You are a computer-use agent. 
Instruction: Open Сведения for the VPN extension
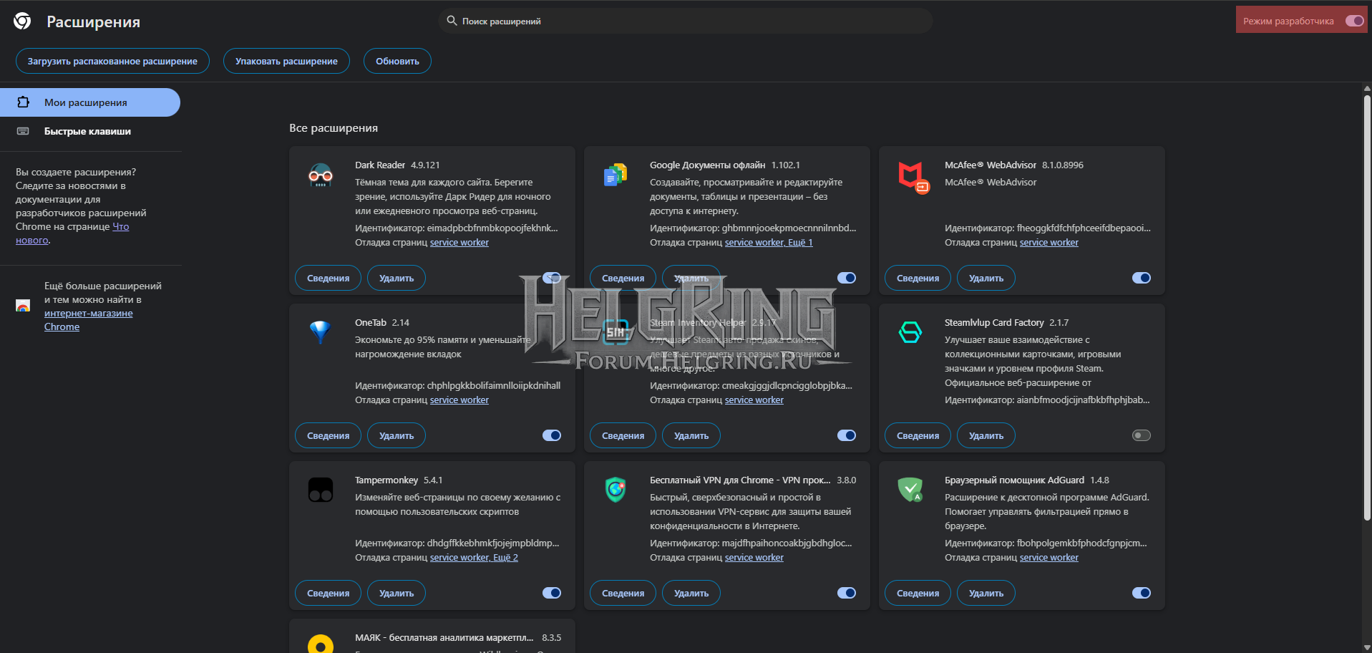623,593
